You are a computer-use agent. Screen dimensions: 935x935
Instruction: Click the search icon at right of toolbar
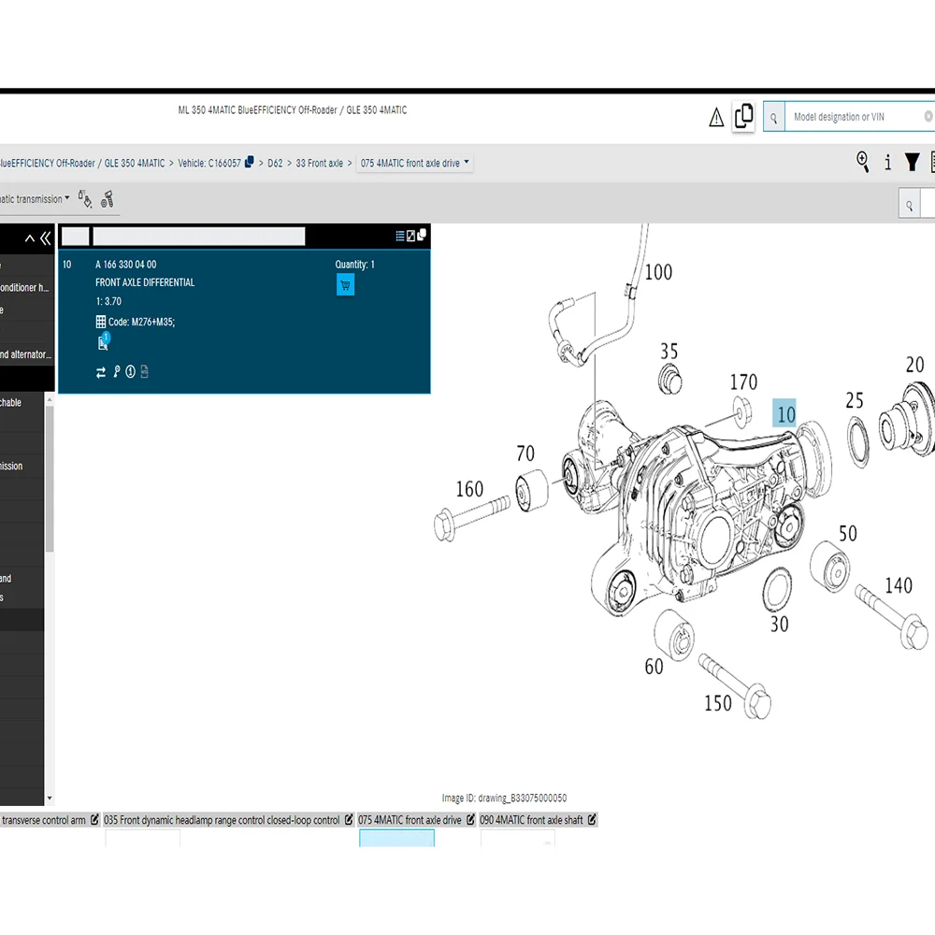[910, 206]
